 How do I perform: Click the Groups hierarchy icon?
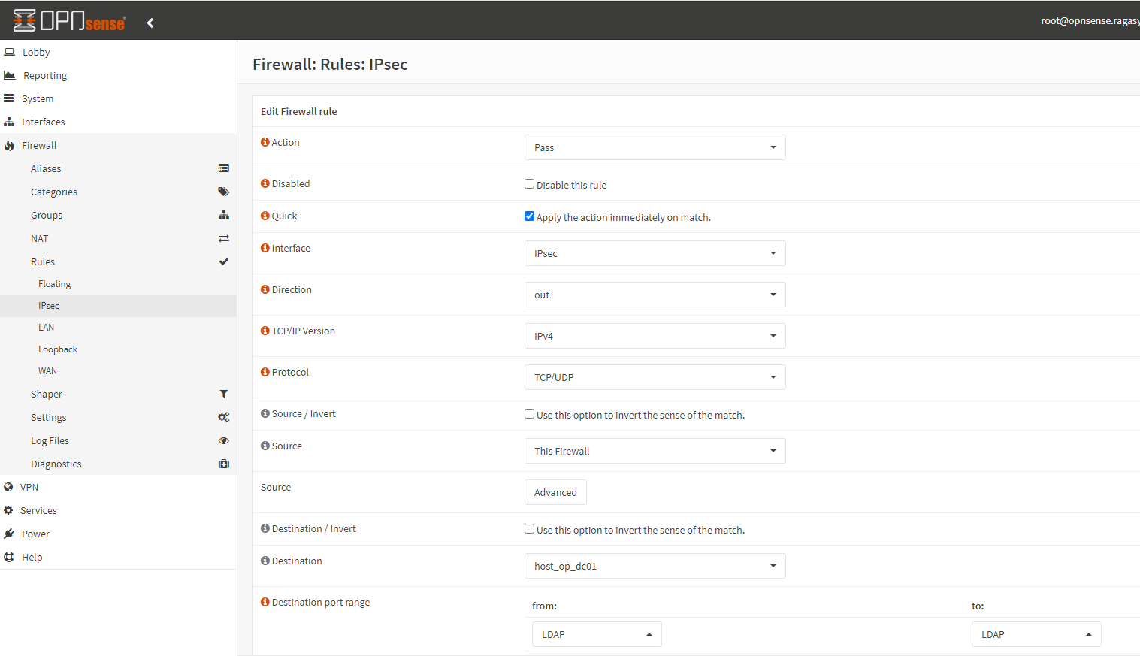coord(223,215)
